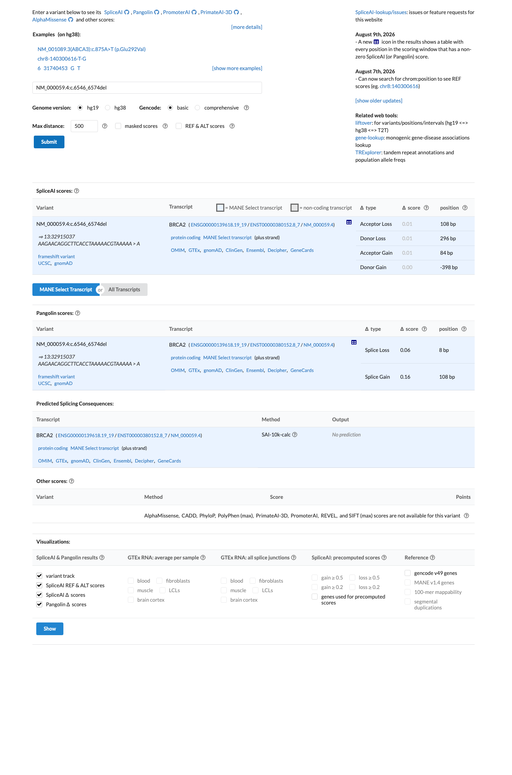Click help icon after scores not available message
The width and height of the screenshot is (512, 775).
(466, 516)
